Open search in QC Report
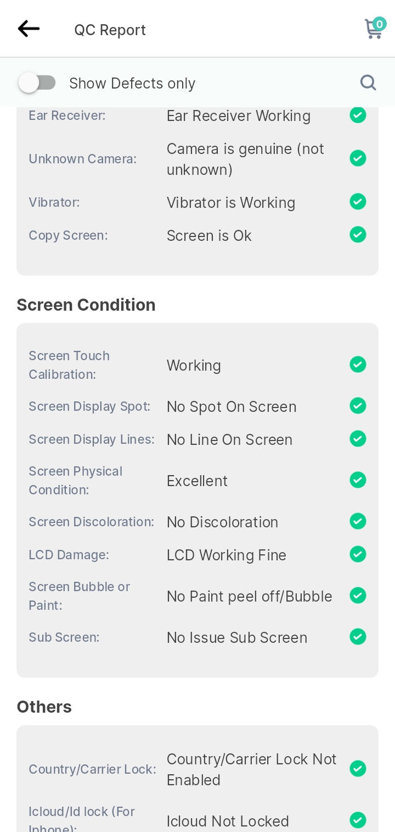Image resolution: width=395 pixels, height=832 pixels. tap(368, 82)
